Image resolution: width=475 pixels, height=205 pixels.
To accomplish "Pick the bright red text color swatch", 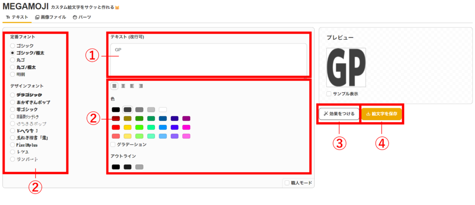I will pos(116,127).
